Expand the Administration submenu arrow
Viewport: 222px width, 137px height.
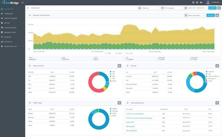(x=23, y=46)
